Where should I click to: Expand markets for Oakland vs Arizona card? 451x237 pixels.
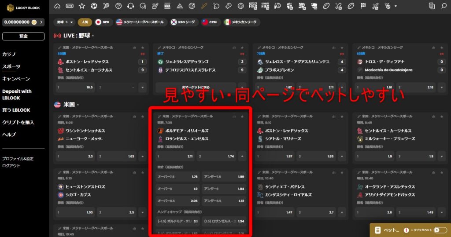click(x=442, y=212)
